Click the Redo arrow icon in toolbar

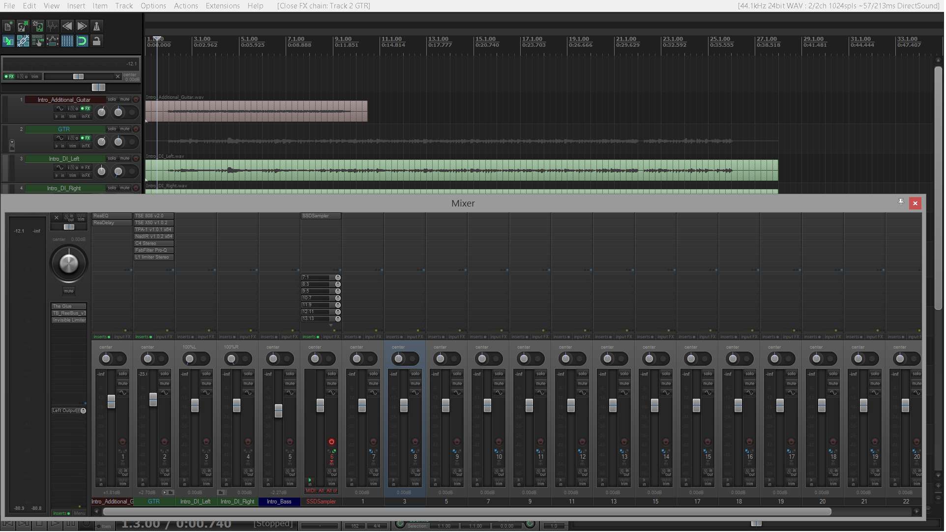(82, 26)
